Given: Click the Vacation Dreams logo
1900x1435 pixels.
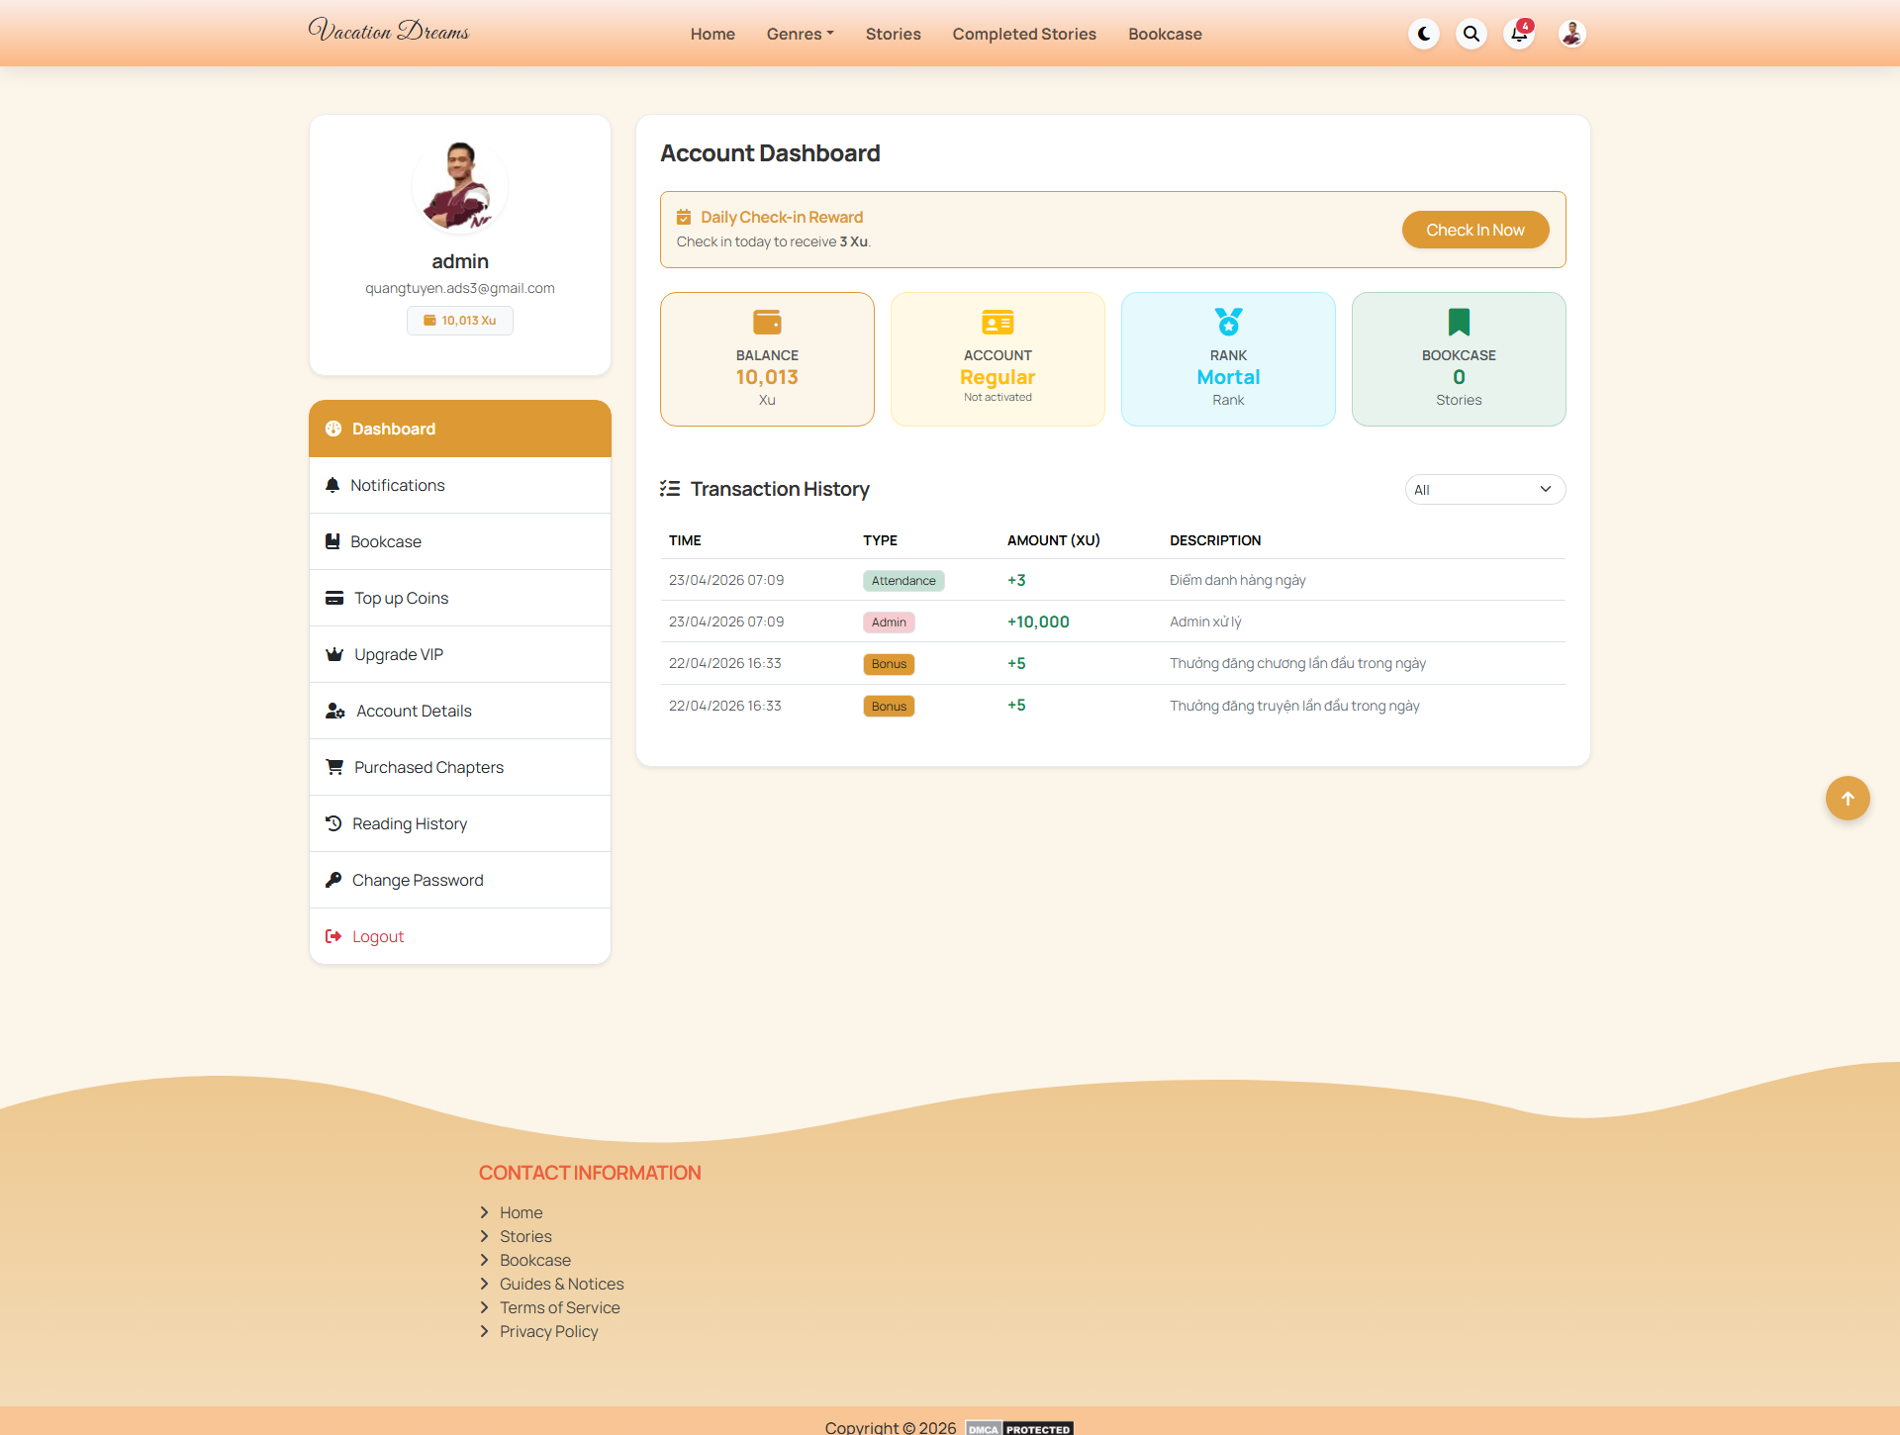Looking at the screenshot, I should tap(388, 31).
